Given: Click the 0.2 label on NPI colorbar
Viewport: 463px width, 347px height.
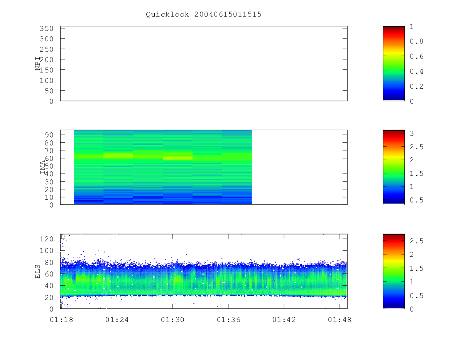Looking at the screenshot, I should pos(416,86).
